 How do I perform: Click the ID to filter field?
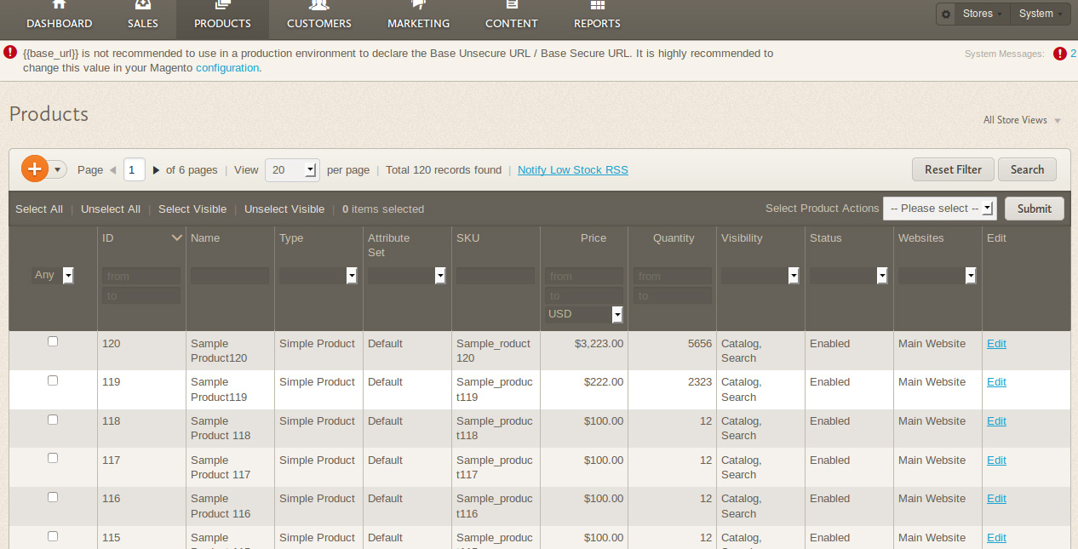[x=141, y=295]
